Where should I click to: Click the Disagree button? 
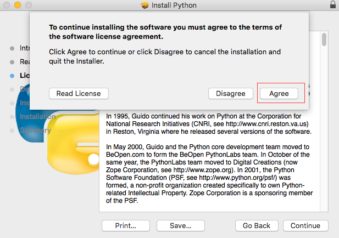(230, 93)
